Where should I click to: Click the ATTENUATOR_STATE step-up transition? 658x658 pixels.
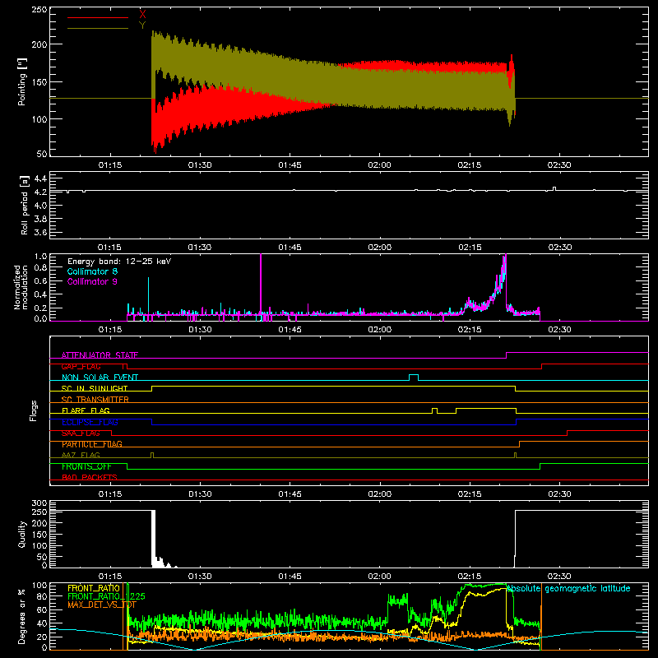[x=506, y=355]
